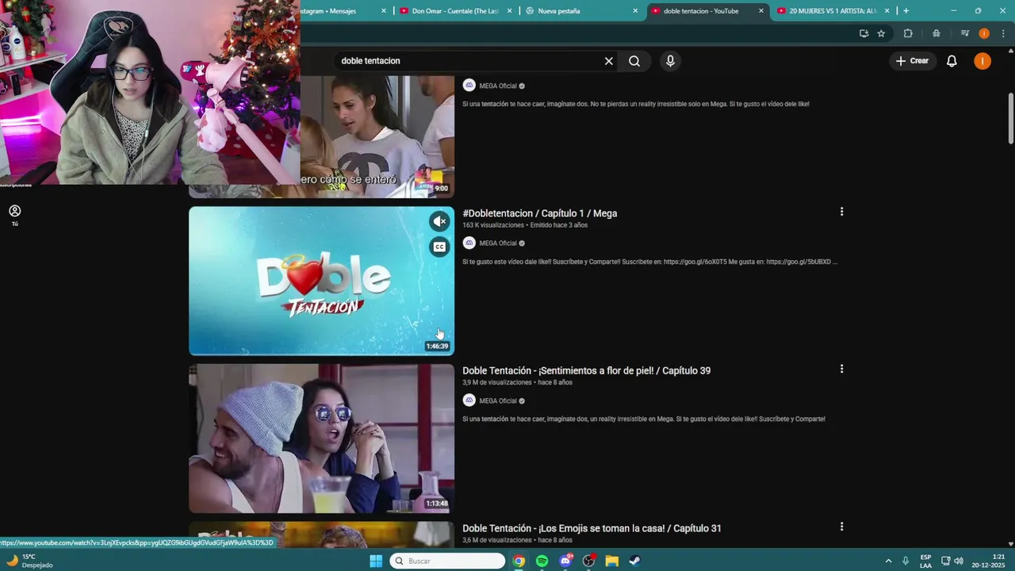This screenshot has width=1015, height=571.
Task: Open Google Chrome from the taskbar
Action: 519,561
